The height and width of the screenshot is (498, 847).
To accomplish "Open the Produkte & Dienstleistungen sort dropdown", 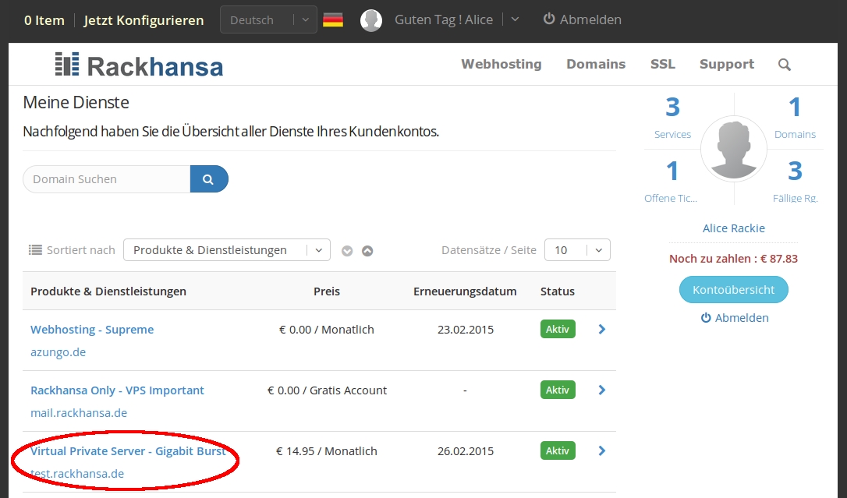I will 227,250.
